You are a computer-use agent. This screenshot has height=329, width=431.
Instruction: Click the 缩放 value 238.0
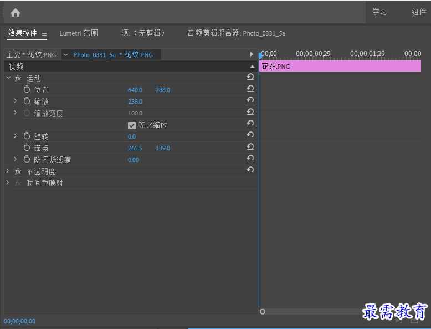point(135,102)
